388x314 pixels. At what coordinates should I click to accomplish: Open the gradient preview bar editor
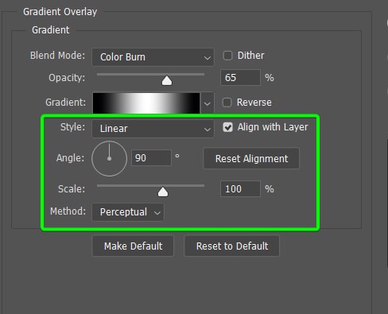point(146,103)
